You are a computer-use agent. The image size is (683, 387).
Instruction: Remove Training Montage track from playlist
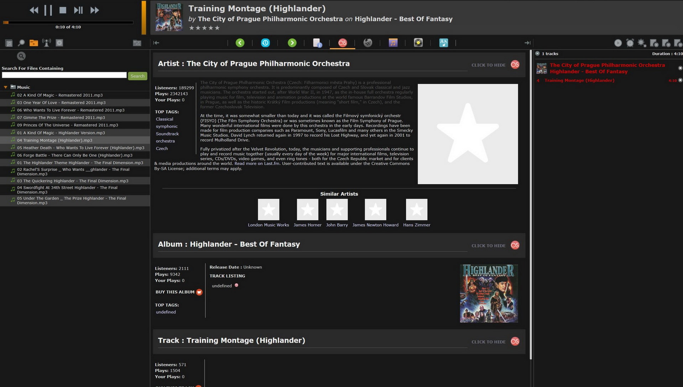coord(680,80)
